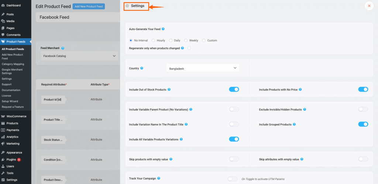The image size is (378, 184).
Task: Click help icon beside Auto-Generate Your Feed
Action: click(x=163, y=29)
